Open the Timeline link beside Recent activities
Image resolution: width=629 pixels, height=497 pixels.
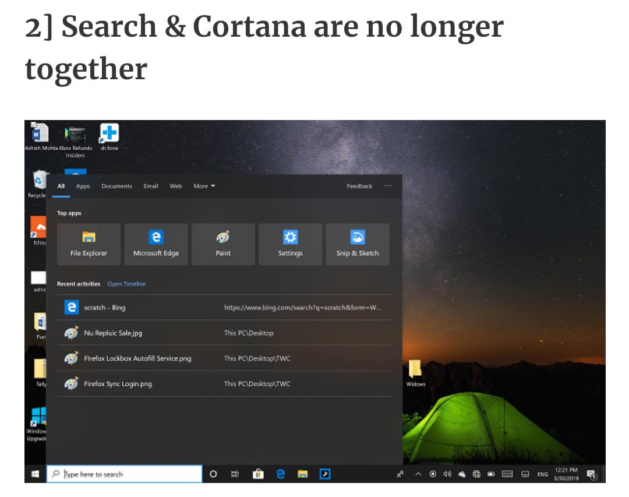click(126, 284)
